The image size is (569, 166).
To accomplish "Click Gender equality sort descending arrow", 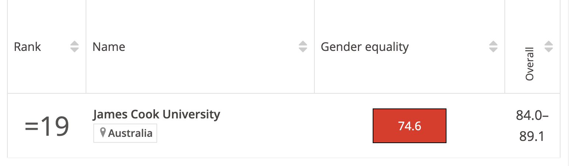I will (x=493, y=50).
